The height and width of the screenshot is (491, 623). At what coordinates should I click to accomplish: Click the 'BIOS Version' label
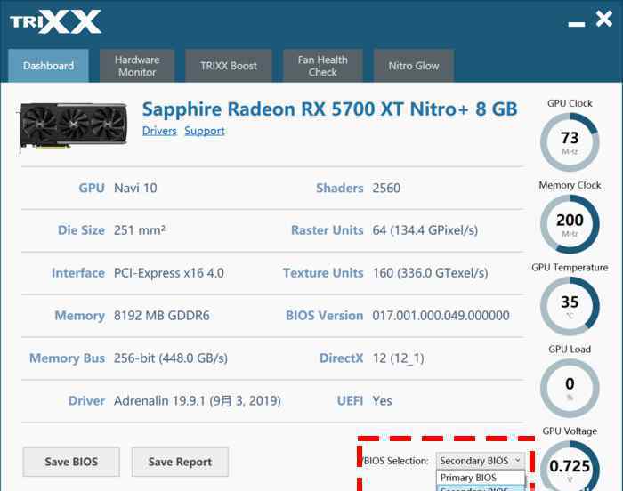pos(325,316)
